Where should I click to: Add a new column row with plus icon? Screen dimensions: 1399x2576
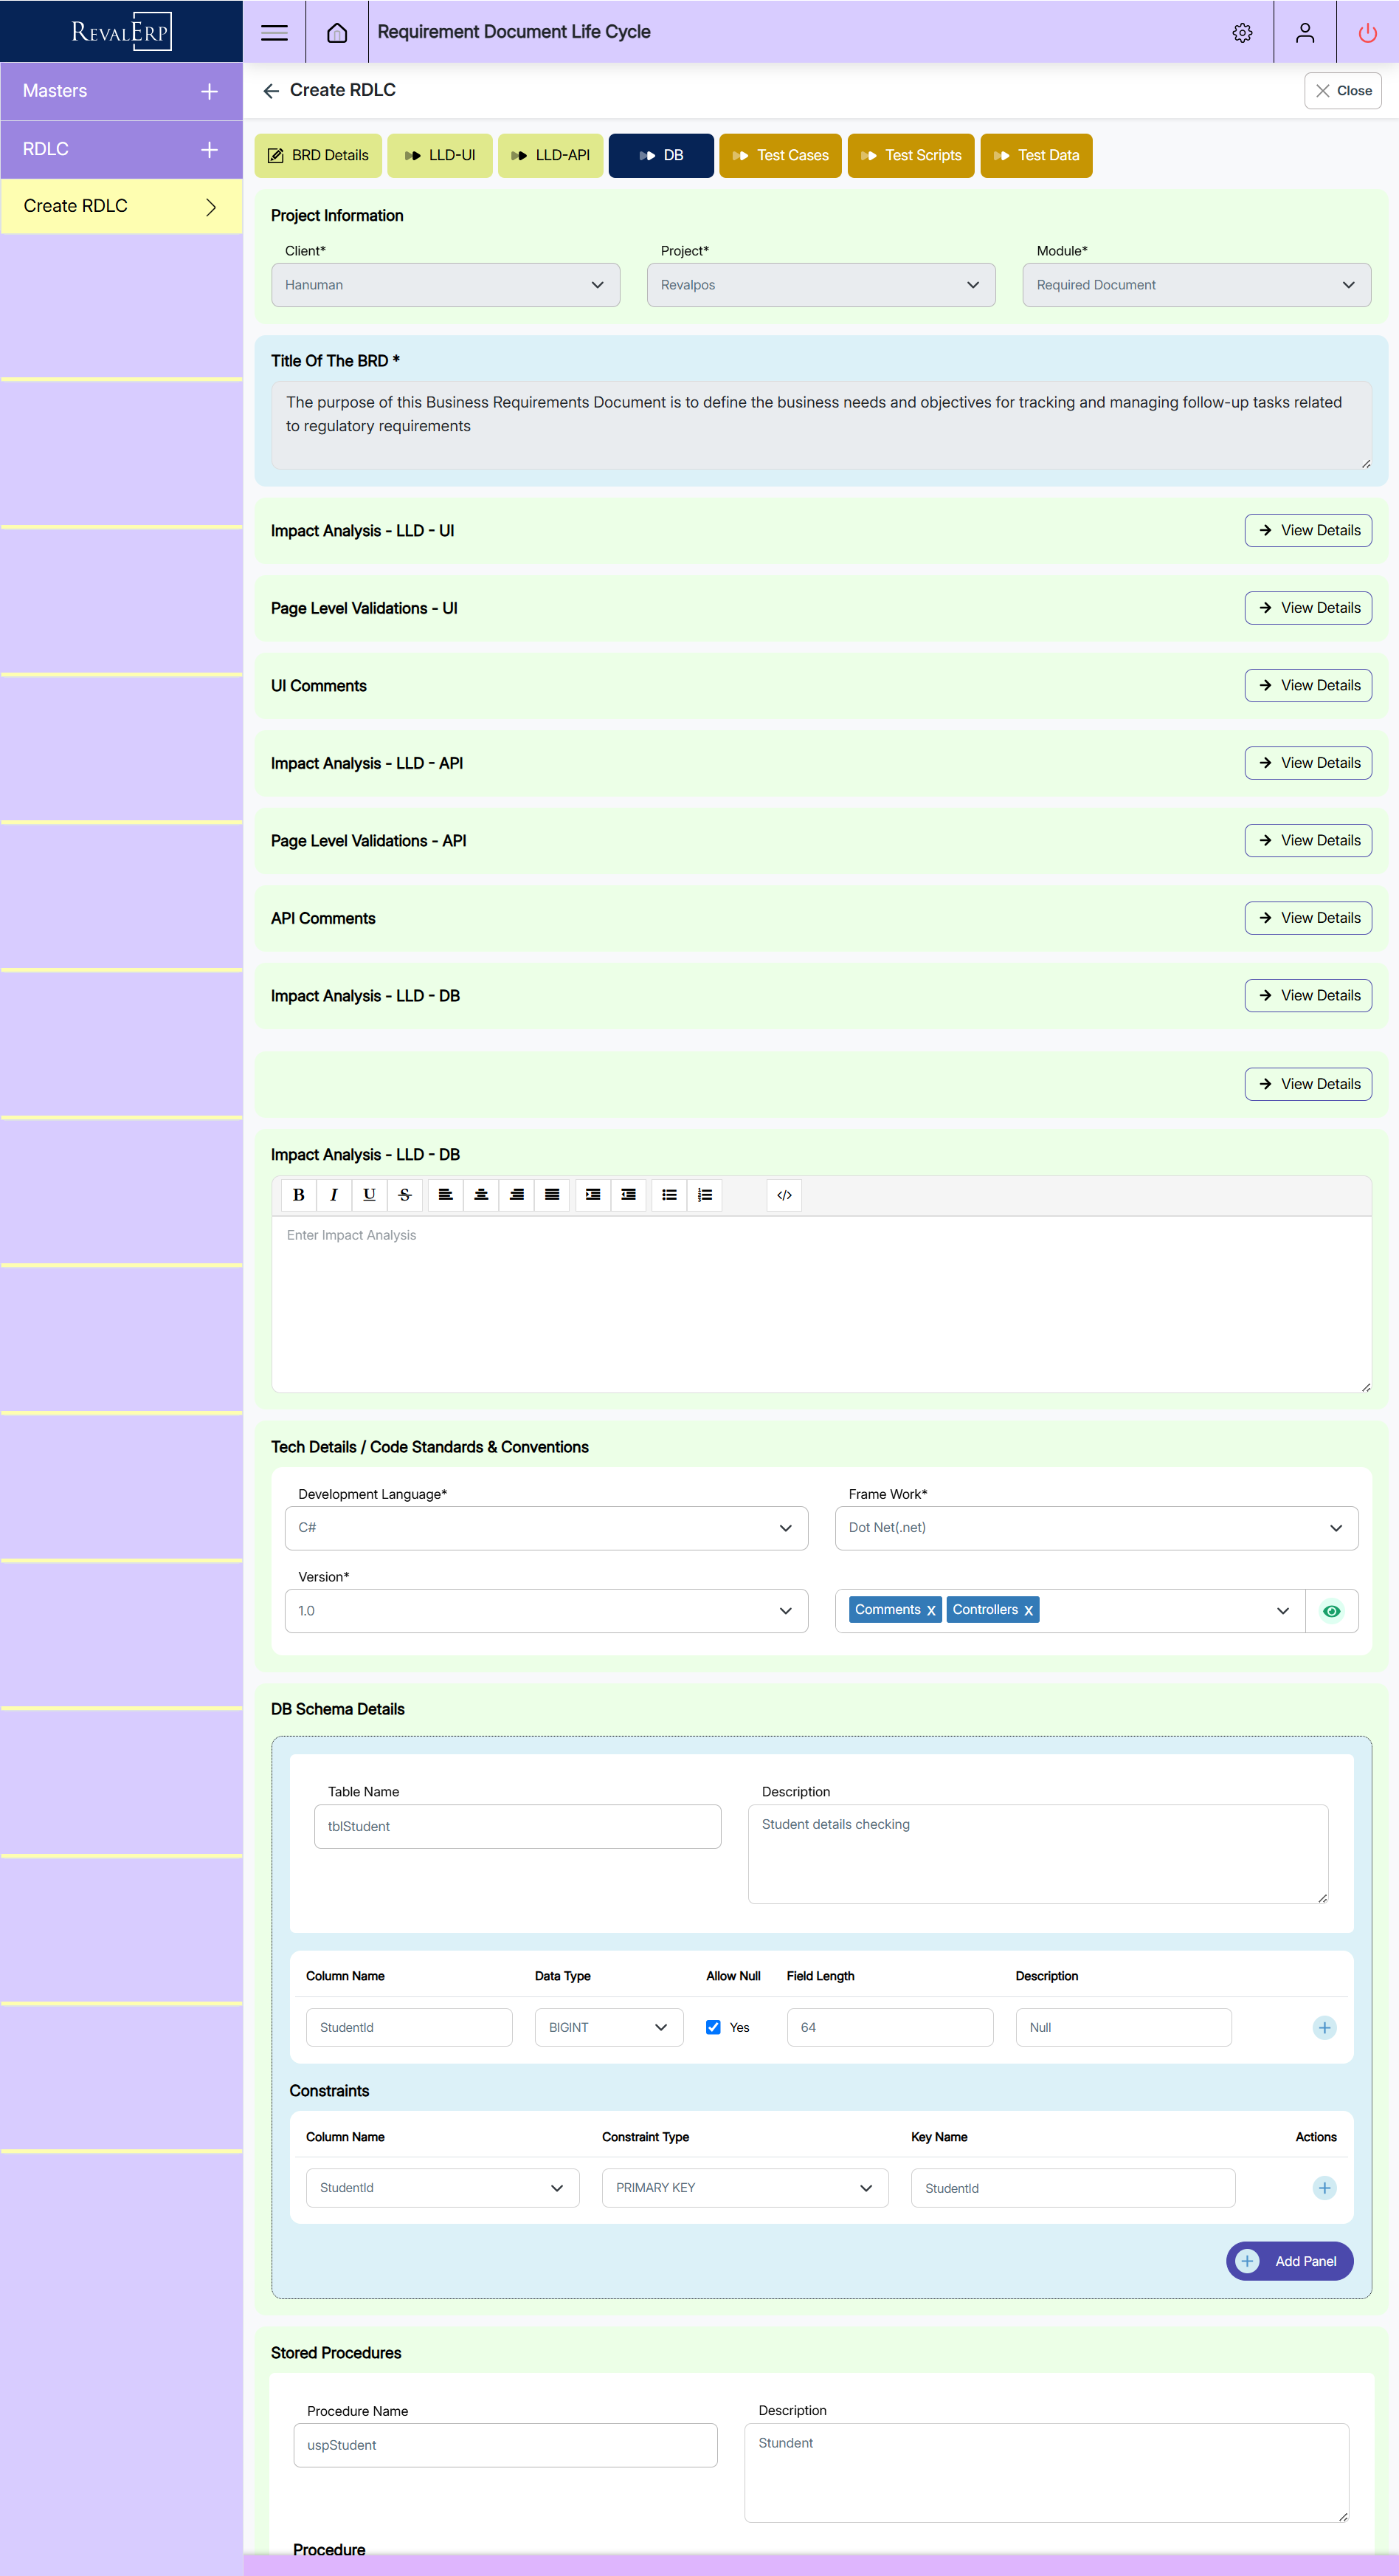tap(1324, 2027)
